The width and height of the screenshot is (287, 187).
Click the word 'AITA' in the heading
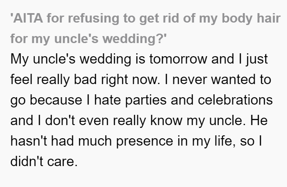28,18
